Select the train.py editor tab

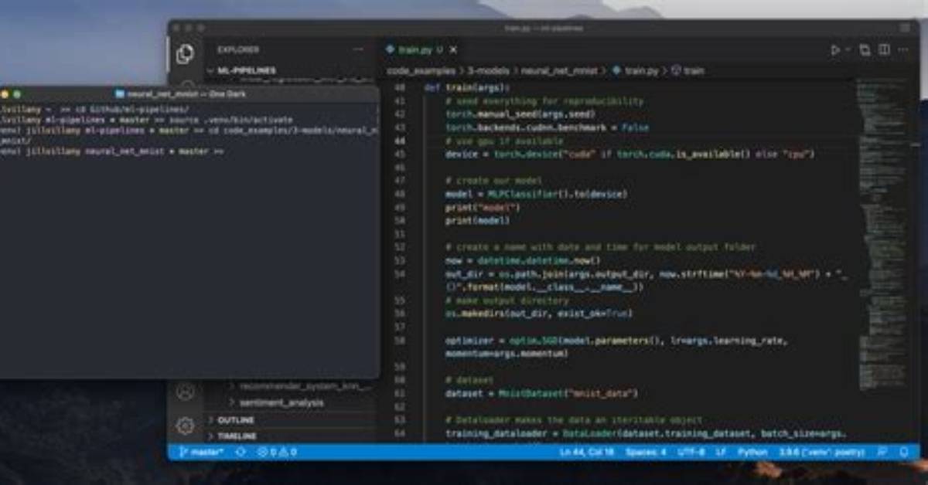click(x=421, y=50)
